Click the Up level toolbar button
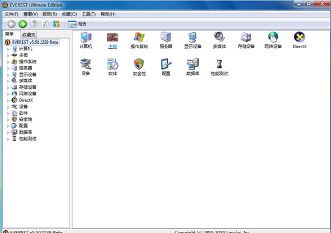Screen dimensions: 331x233 tap(34, 24)
